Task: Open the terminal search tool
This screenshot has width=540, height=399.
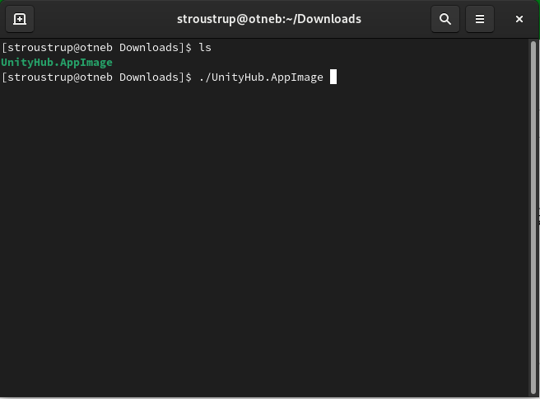Action: pyautogui.click(x=445, y=19)
